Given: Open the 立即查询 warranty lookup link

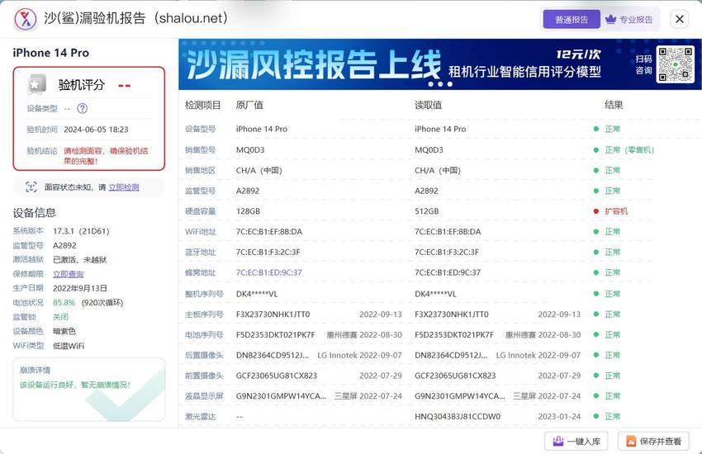Looking at the screenshot, I should tap(68, 274).
